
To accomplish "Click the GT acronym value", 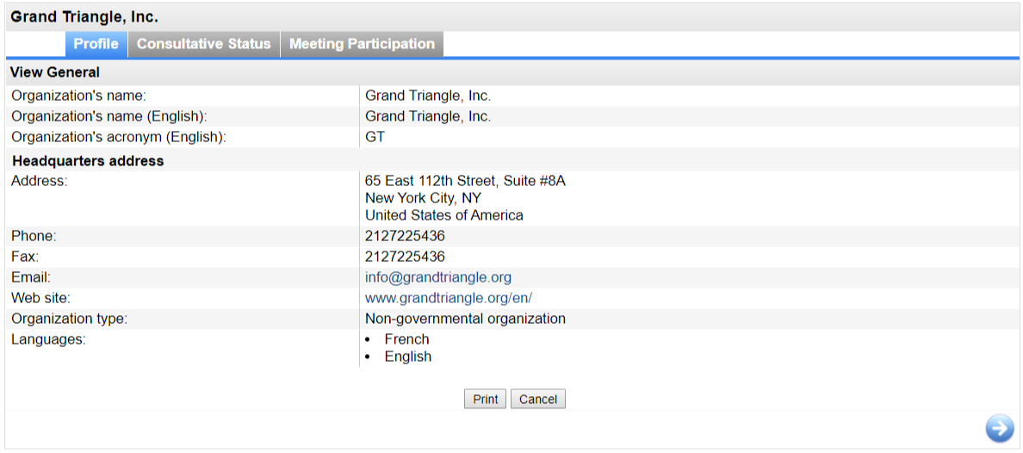I will click(x=375, y=138).
